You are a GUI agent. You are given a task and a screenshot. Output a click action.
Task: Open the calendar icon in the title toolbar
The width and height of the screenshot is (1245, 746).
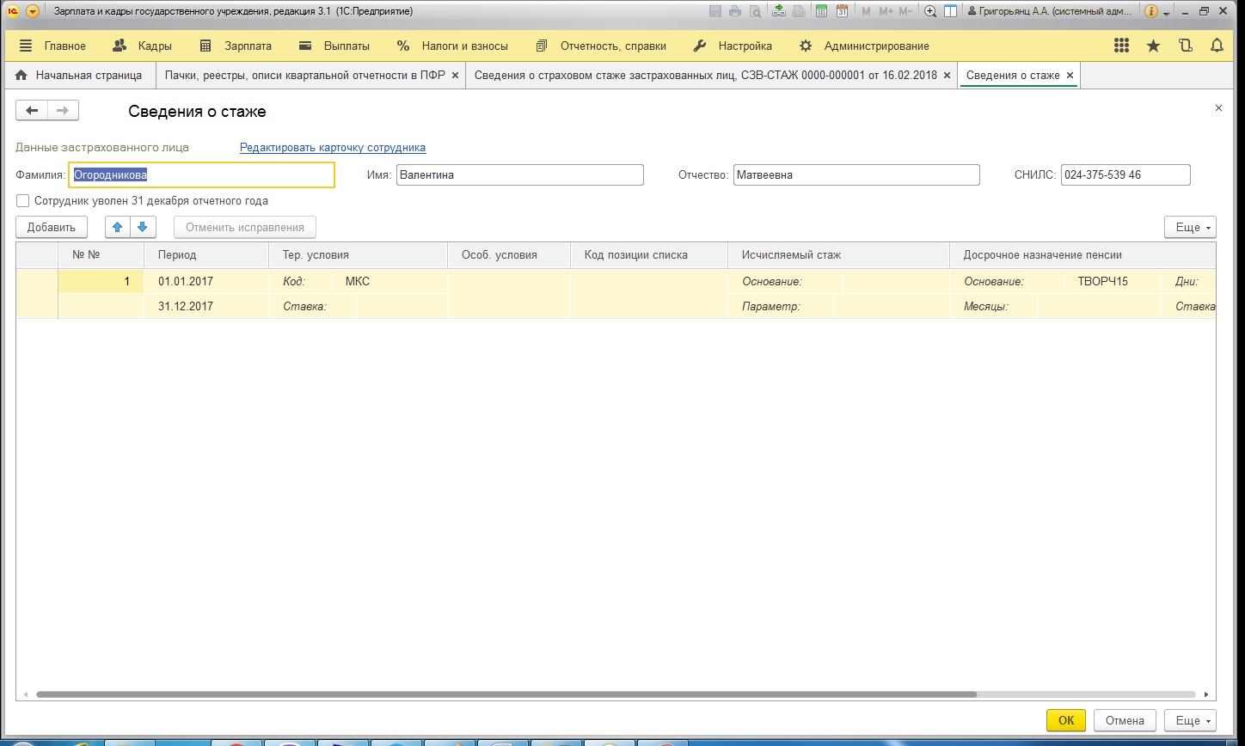tap(842, 11)
